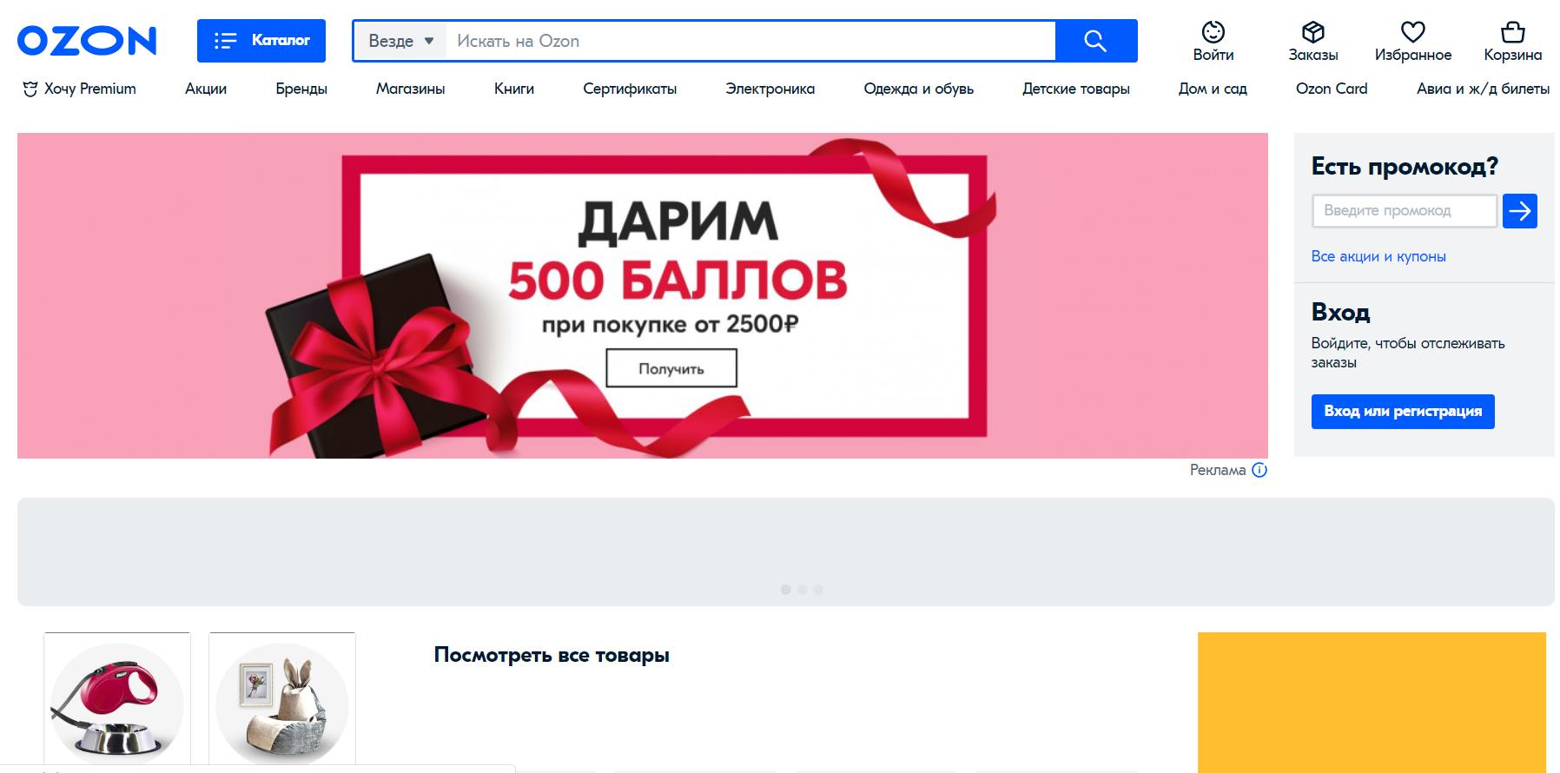Click the yellow promo banner
The width and height of the screenshot is (1560, 773).
click(1372, 702)
